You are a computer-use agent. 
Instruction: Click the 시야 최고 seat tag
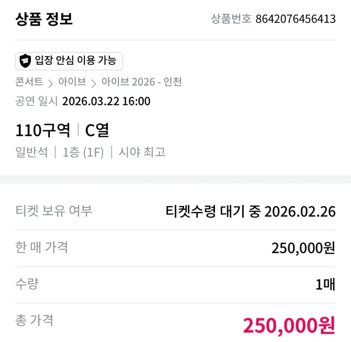point(142,152)
